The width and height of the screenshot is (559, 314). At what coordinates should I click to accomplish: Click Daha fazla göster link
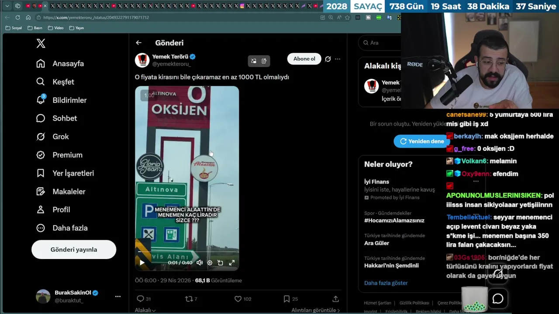(x=386, y=283)
